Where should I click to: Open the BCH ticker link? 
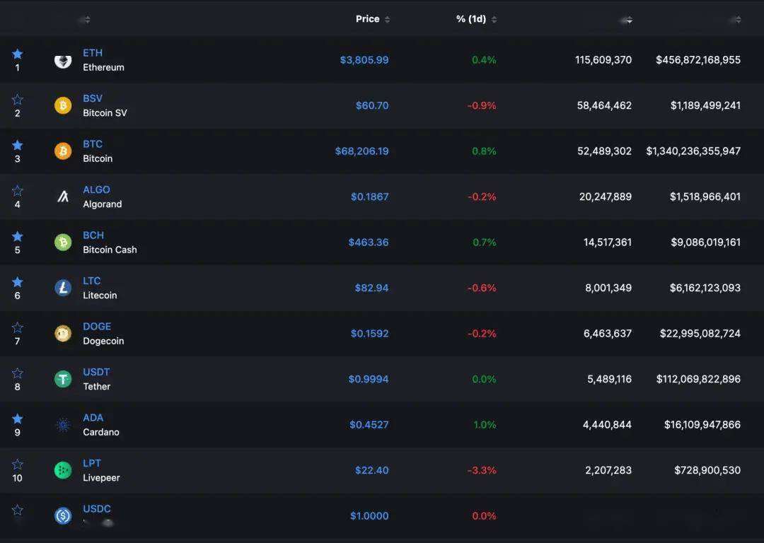(93, 235)
